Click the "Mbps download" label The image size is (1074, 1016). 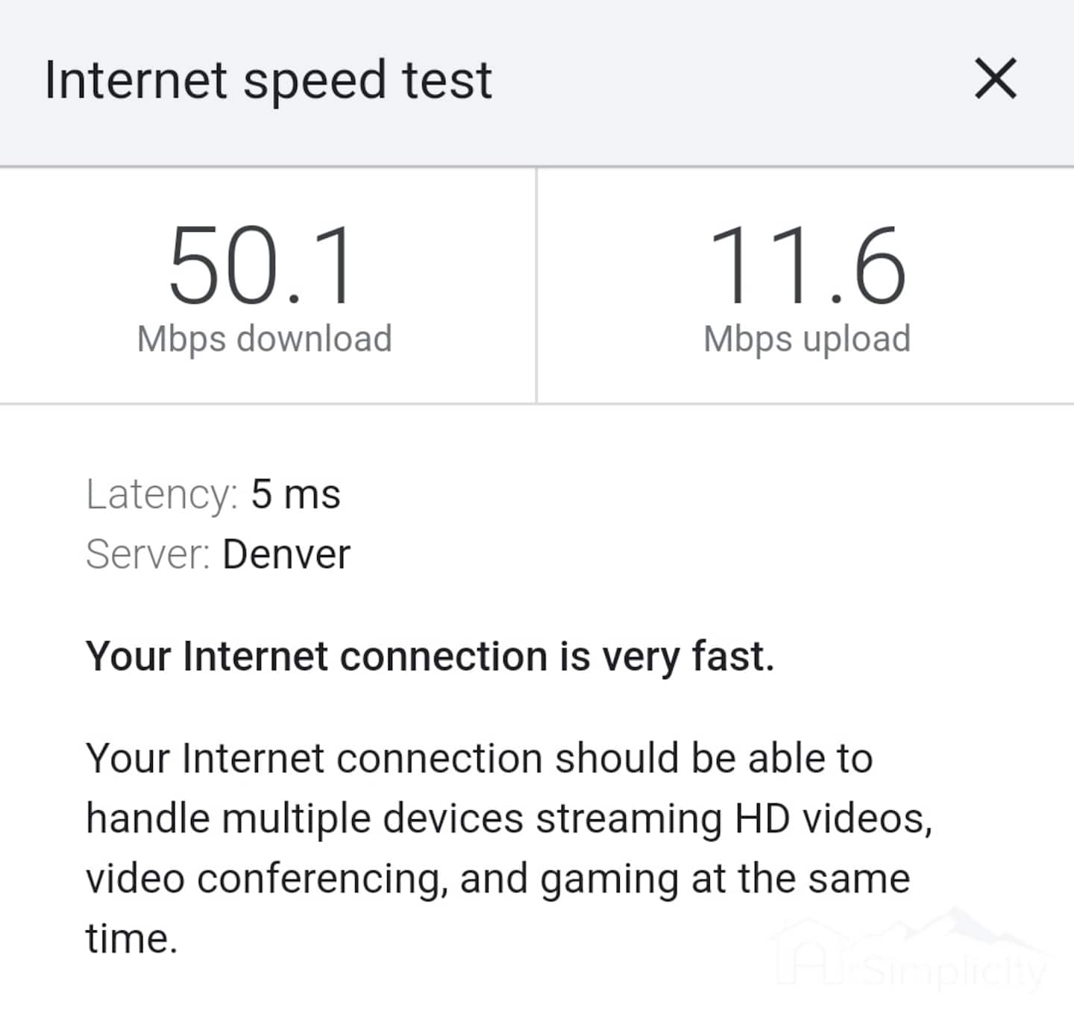click(x=264, y=339)
